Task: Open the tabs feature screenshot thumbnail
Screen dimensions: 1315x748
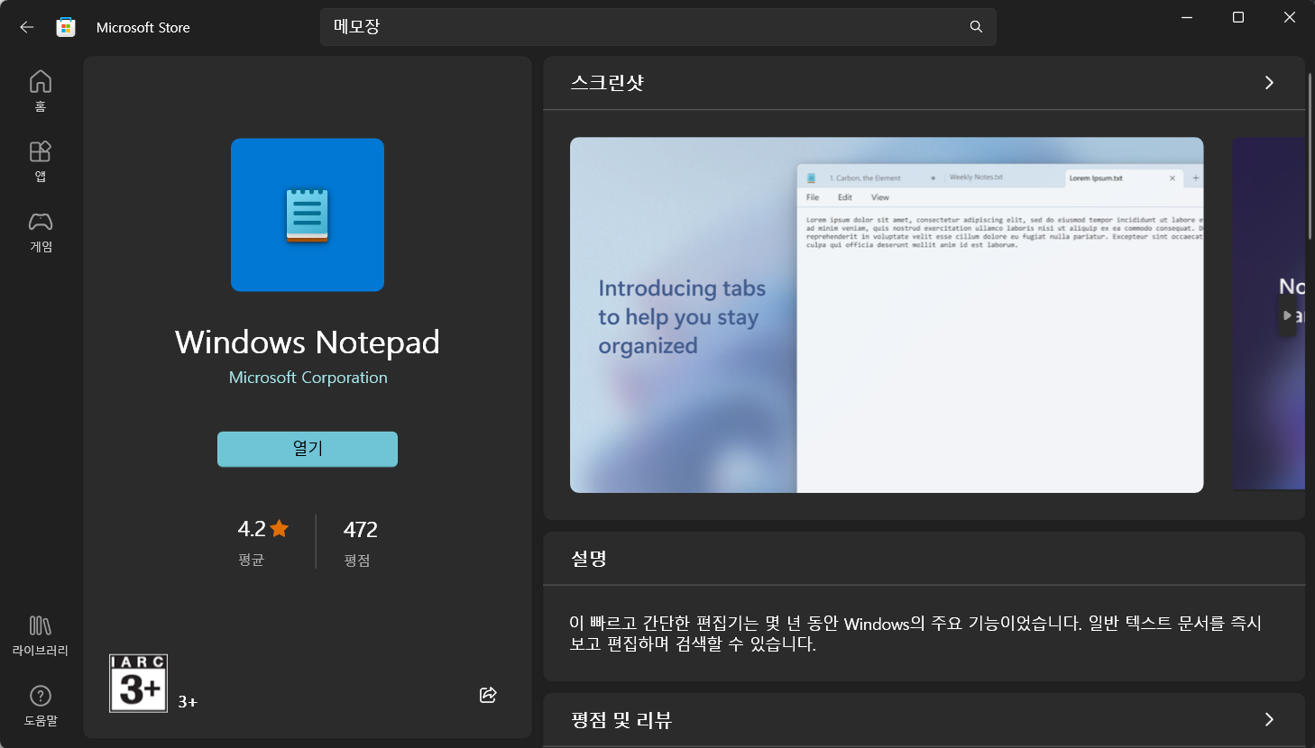Action: click(x=886, y=315)
